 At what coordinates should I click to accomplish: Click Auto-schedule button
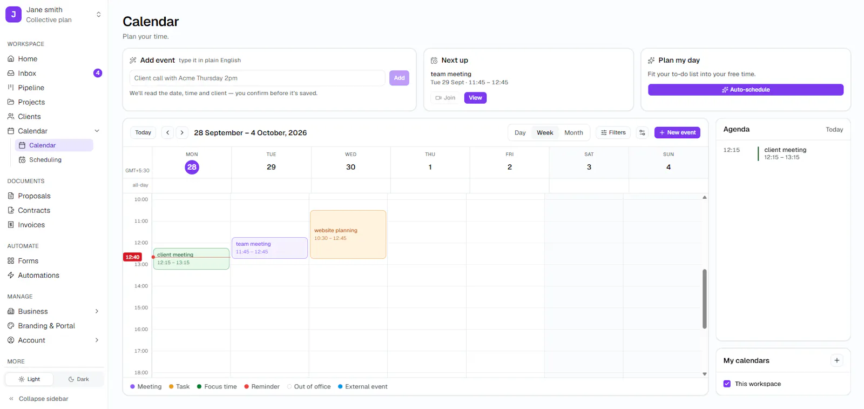tap(745, 90)
